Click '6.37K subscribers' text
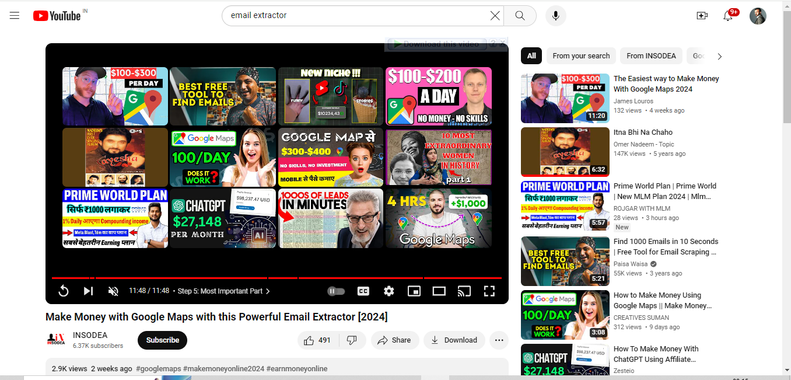 coord(98,346)
